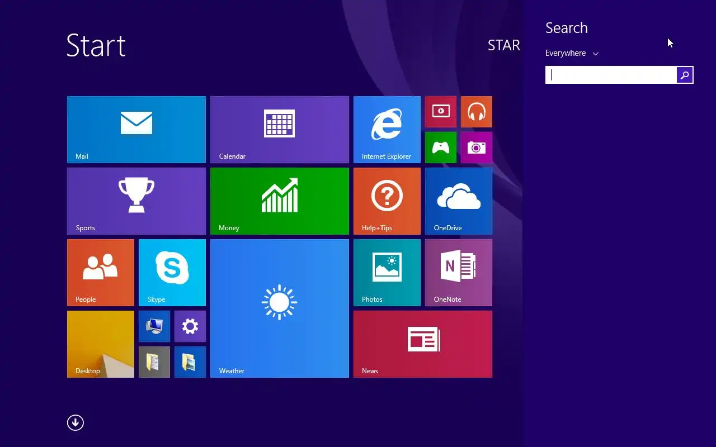Focus the Search text box
This screenshot has height=447, width=716.
[611, 75]
